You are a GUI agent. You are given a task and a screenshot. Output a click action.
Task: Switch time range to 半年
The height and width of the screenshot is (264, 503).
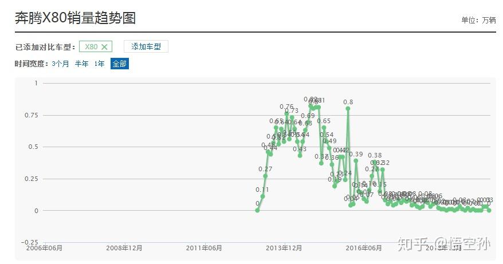click(x=81, y=64)
